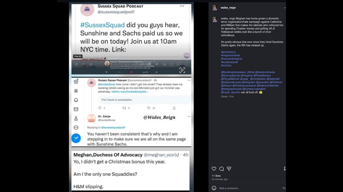Visit @buckinghampalace_official mention
The width and height of the screenshot is (343, 192).
[x=238, y=72]
